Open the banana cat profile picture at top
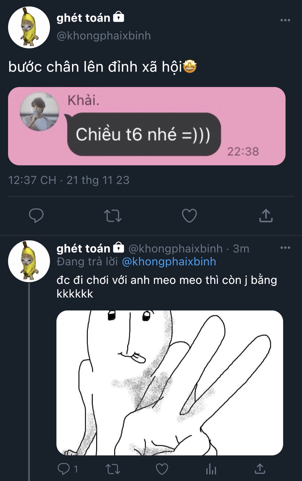Image resolution: width=302 pixels, height=481 pixels. 29,27
